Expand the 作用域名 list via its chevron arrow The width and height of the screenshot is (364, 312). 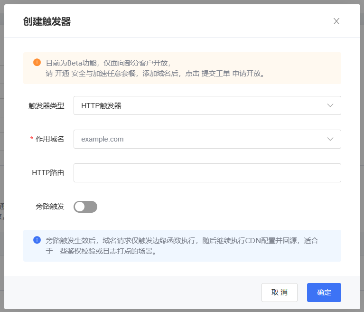pos(330,139)
